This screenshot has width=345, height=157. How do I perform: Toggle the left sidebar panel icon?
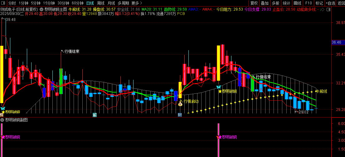click(3, 3)
